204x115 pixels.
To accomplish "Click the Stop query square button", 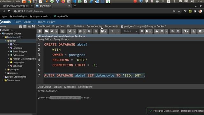I will (142, 31).
